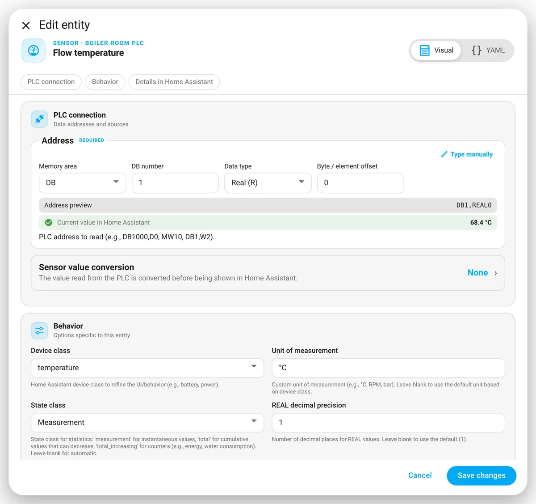The height and width of the screenshot is (504, 536).
Task: Click the PLC connection plug icon
Action: (x=39, y=119)
